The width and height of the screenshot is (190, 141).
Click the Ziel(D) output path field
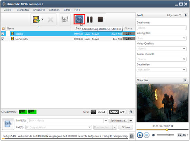tap(58, 128)
